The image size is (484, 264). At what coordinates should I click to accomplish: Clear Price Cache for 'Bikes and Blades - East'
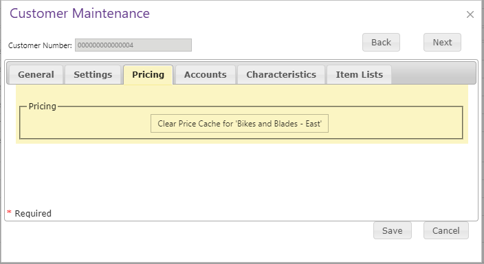point(239,124)
